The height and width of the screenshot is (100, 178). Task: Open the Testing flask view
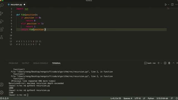click(x=2, y=37)
